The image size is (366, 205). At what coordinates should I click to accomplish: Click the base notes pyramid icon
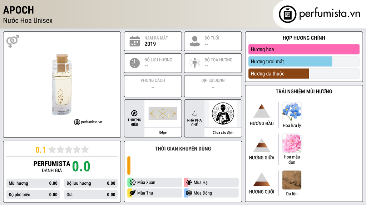262,179
